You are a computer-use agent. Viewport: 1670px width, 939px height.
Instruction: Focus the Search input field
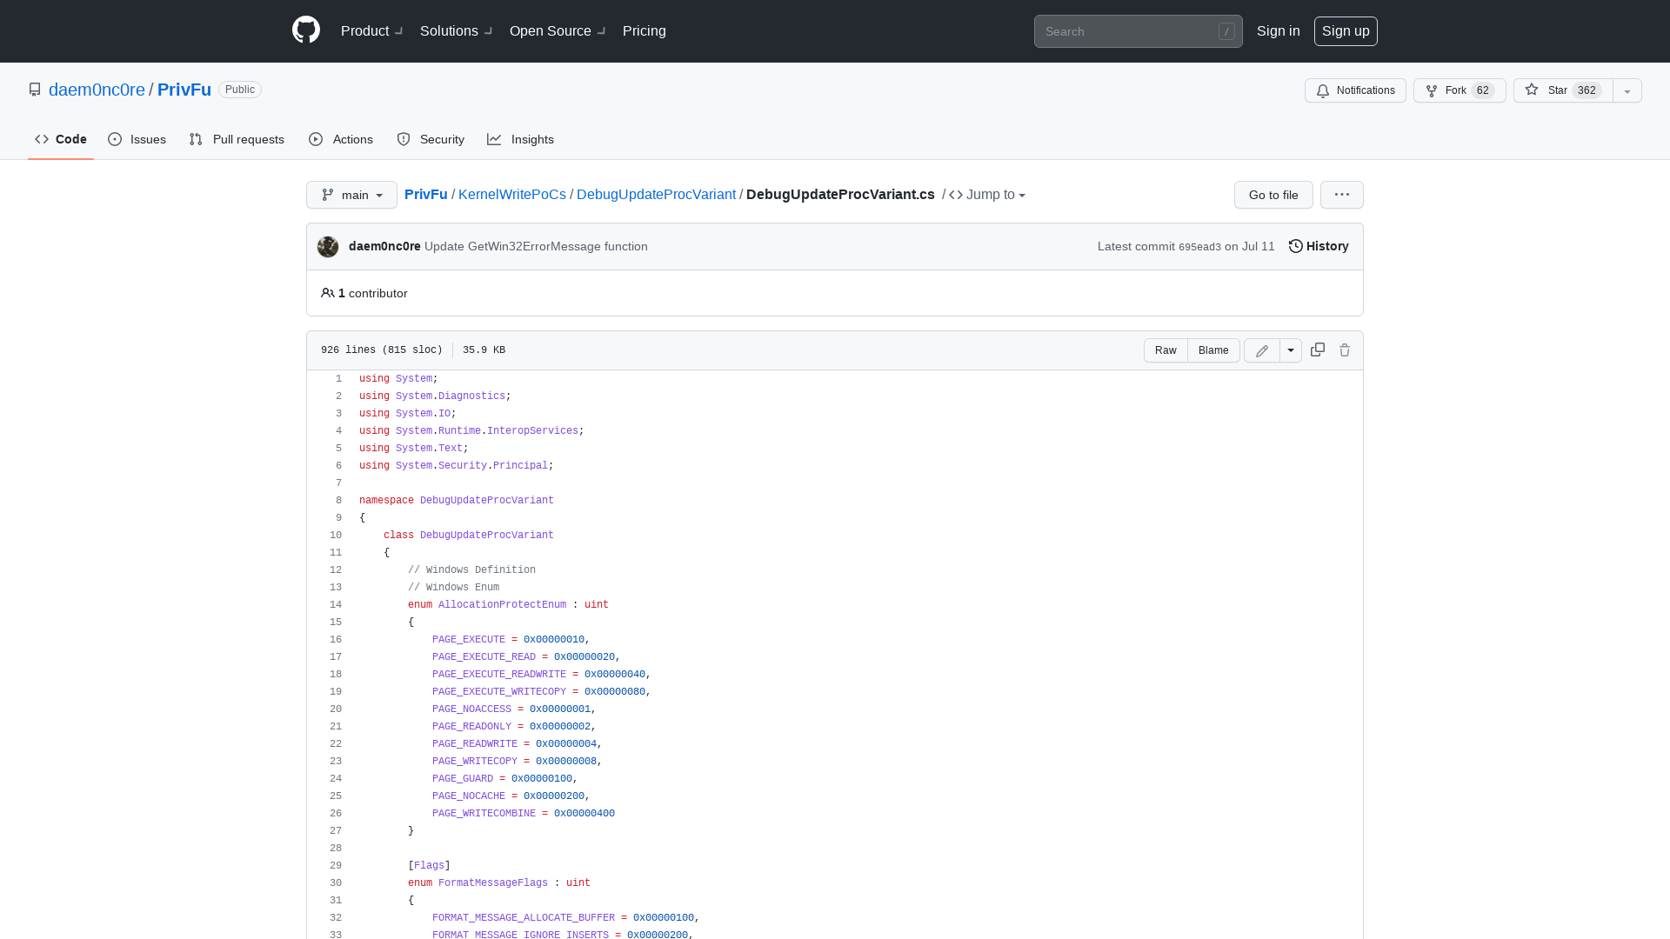pos(1138,31)
